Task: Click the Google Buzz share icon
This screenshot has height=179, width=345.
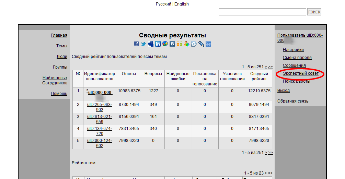Action: click(x=165, y=44)
